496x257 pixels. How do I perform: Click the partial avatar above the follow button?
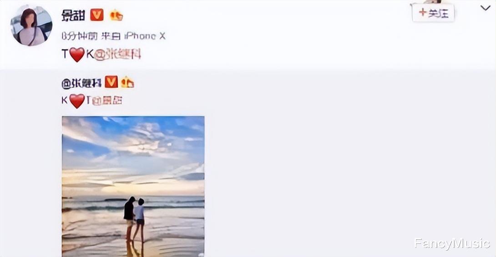point(433,2)
